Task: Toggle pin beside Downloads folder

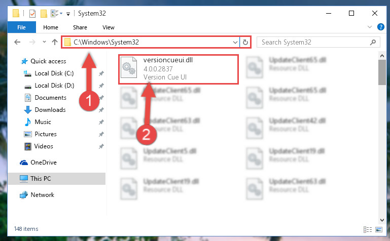Action: coord(101,110)
